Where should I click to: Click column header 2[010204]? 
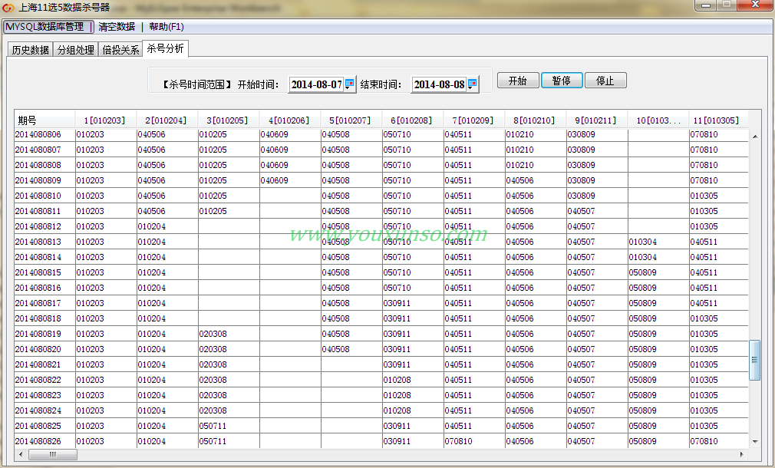click(167, 120)
